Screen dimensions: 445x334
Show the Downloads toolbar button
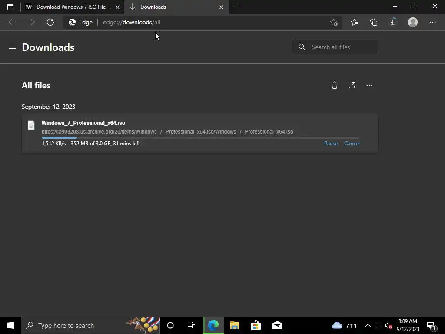tap(393, 22)
